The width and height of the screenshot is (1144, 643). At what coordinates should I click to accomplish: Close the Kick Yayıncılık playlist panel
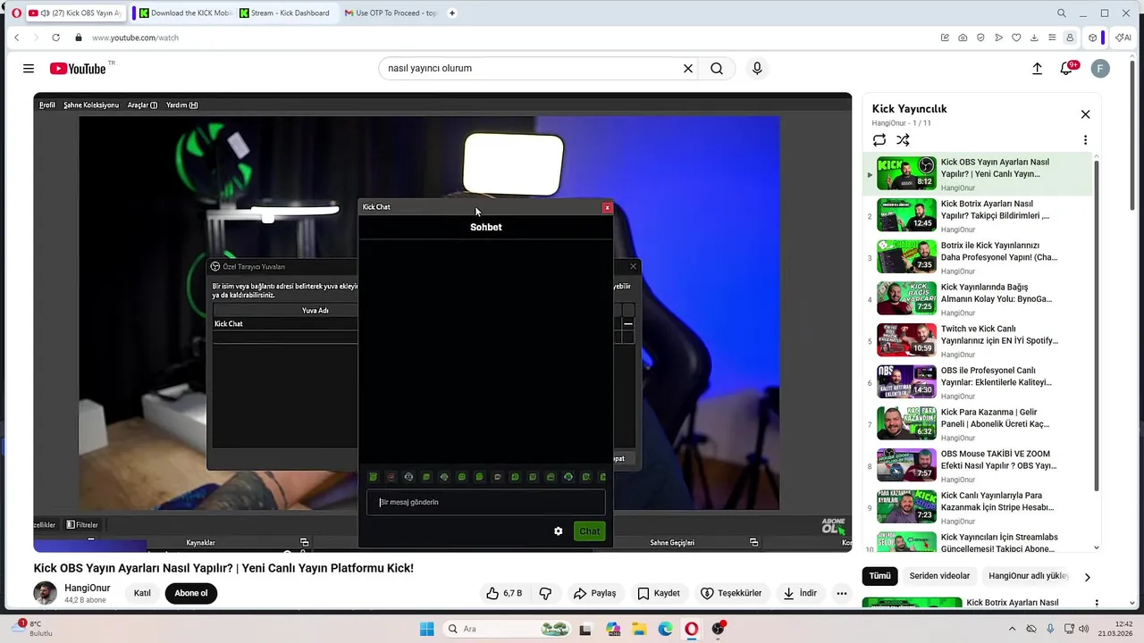1085,114
